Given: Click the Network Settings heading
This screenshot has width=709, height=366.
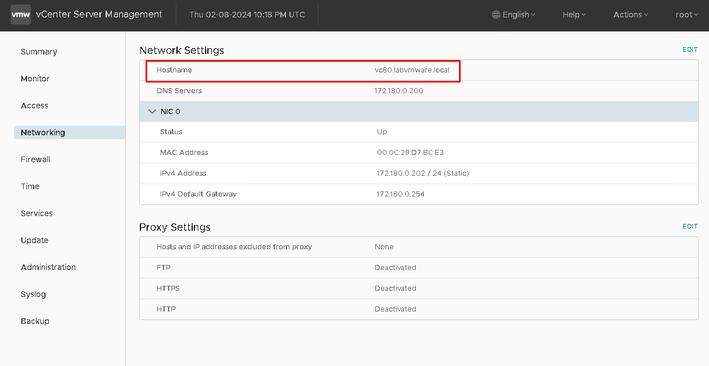Looking at the screenshot, I should click(182, 51).
